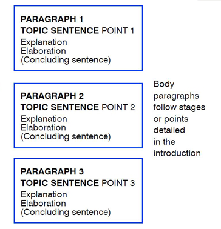Select TOPIC SENTENCE POINT 3 text
This screenshot has height=229, width=221.
tap(78, 183)
